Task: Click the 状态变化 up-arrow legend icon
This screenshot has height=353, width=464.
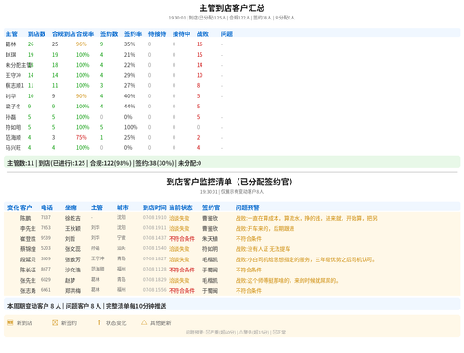Action: [x=99, y=322]
